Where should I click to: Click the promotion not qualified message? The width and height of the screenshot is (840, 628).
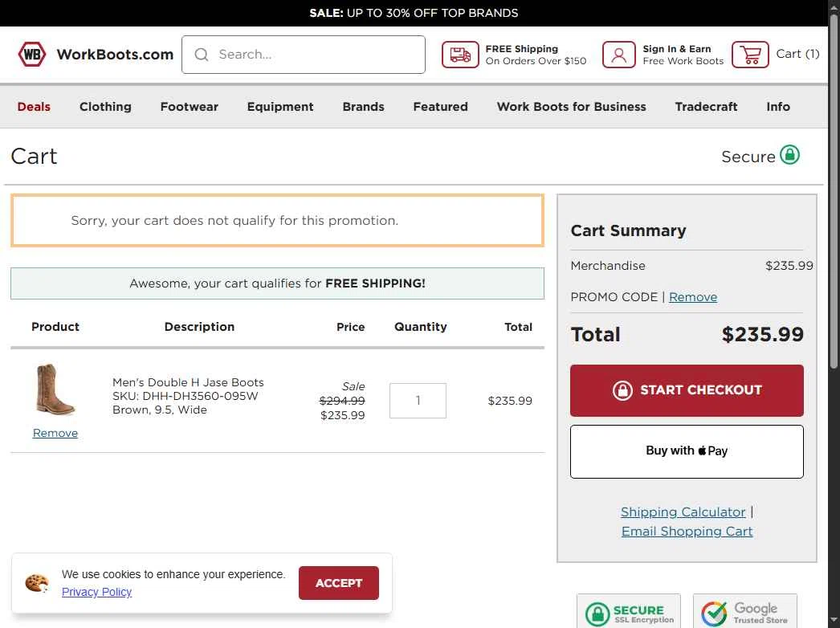click(x=278, y=220)
